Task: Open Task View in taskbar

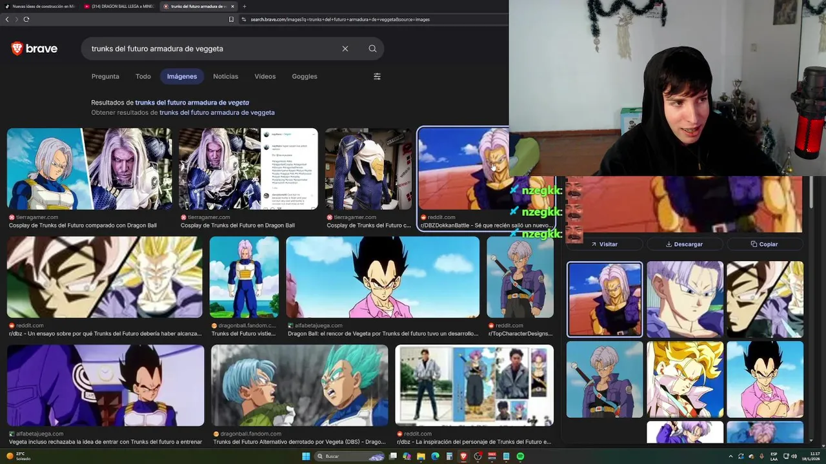Action: pos(392,456)
